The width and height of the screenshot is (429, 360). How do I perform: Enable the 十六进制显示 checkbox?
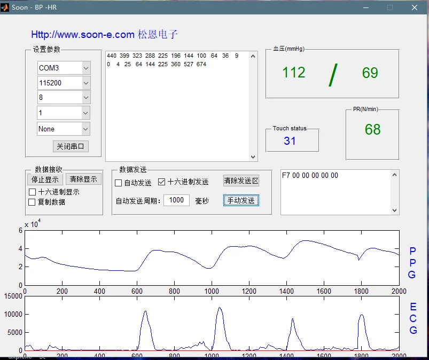(33, 192)
